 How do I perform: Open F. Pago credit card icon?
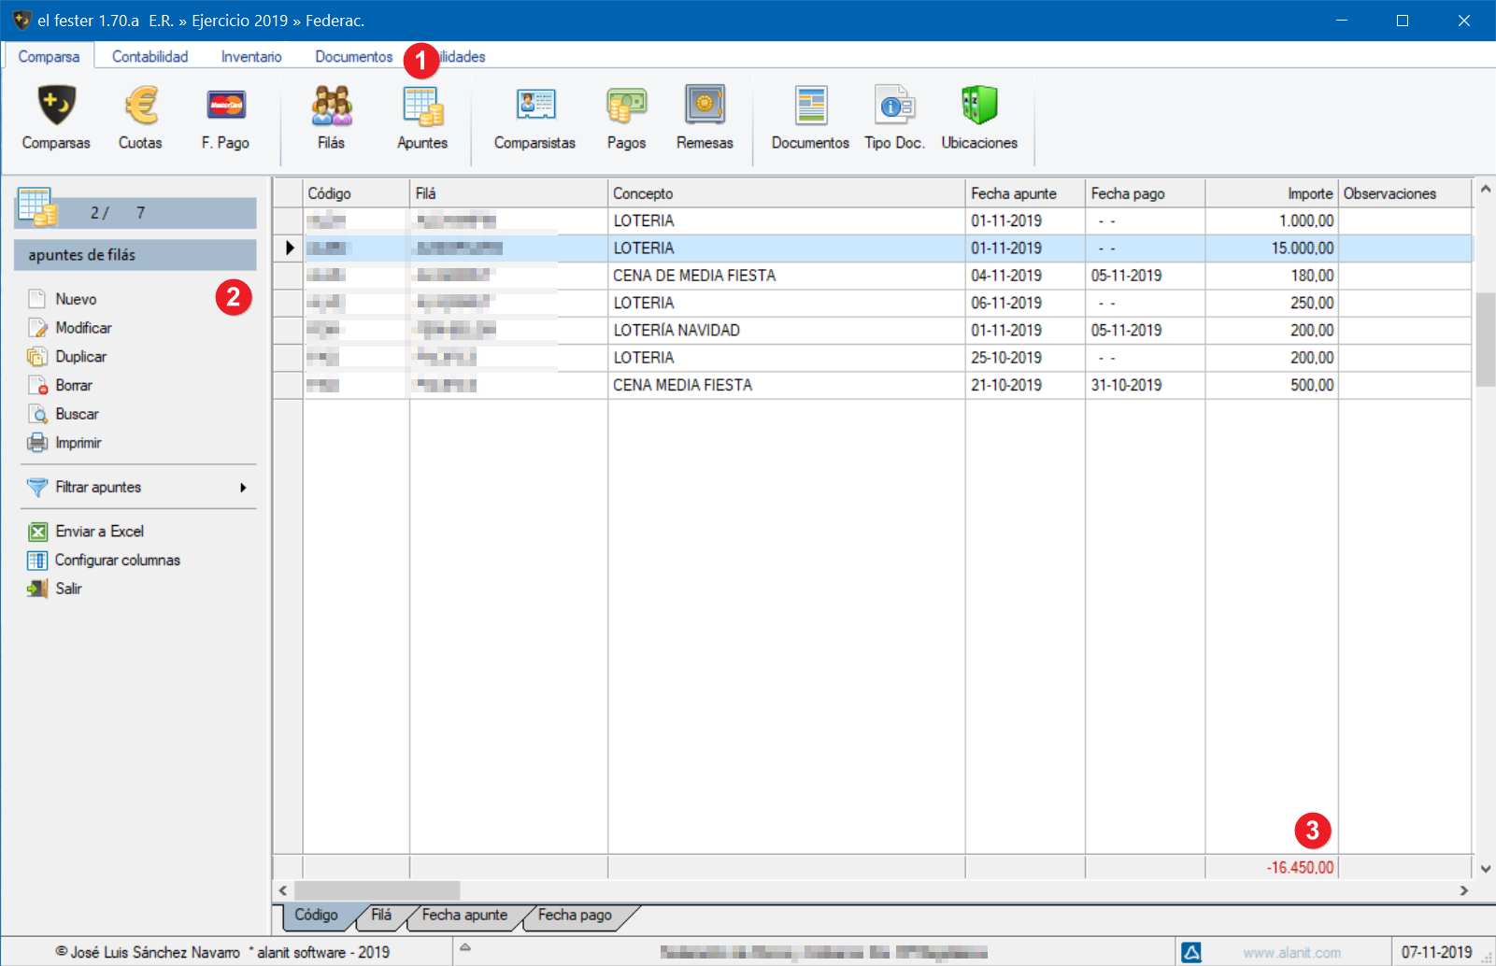pos(225,107)
